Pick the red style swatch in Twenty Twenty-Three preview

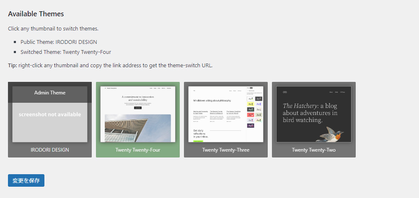coord(251,115)
